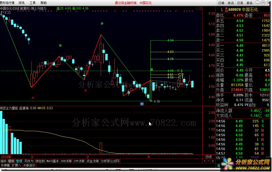Click the 交易 button at top right
Viewport: 272px width, 172px height.
click(x=240, y=3)
